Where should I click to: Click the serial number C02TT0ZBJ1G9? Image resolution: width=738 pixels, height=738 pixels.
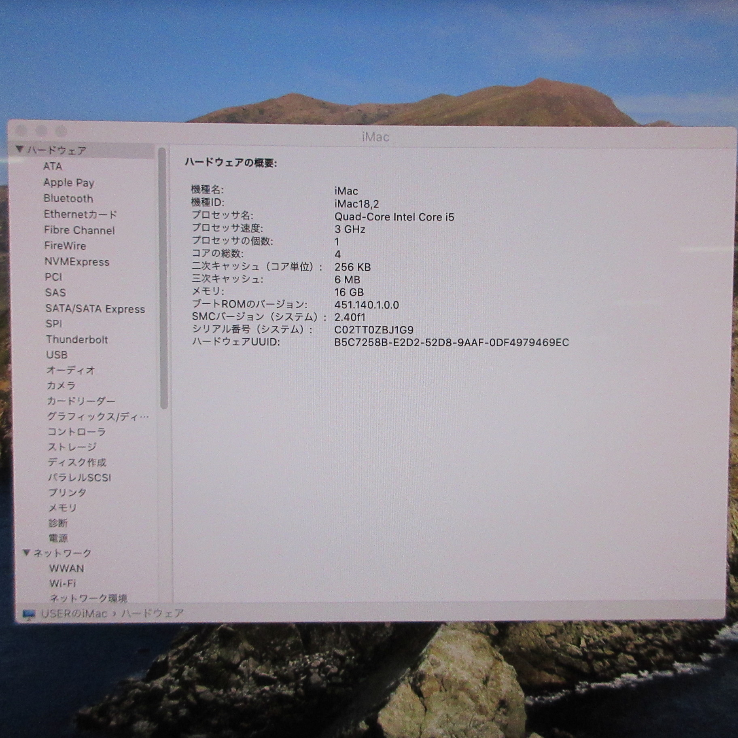point(374,330)
